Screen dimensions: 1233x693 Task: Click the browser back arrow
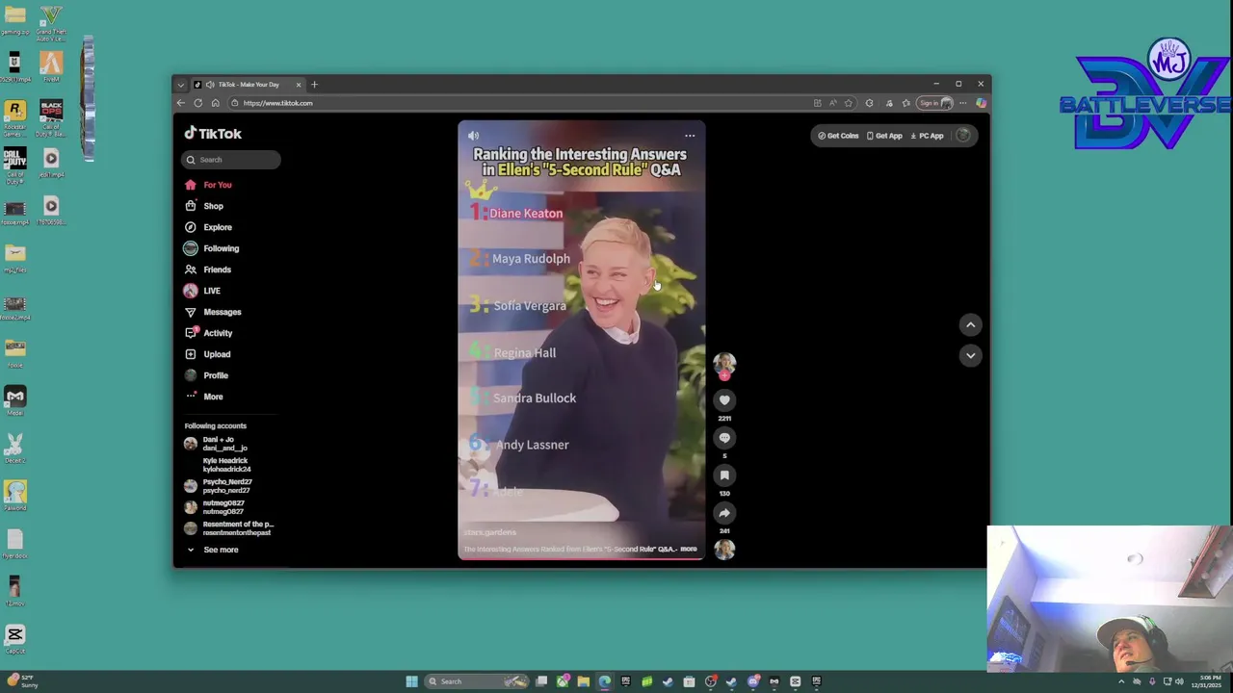pos(180,103)
